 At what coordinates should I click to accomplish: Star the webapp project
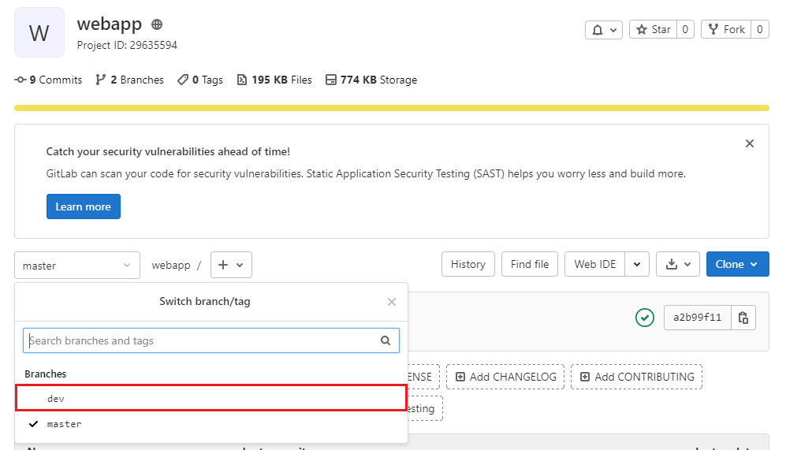click(654, 30)
